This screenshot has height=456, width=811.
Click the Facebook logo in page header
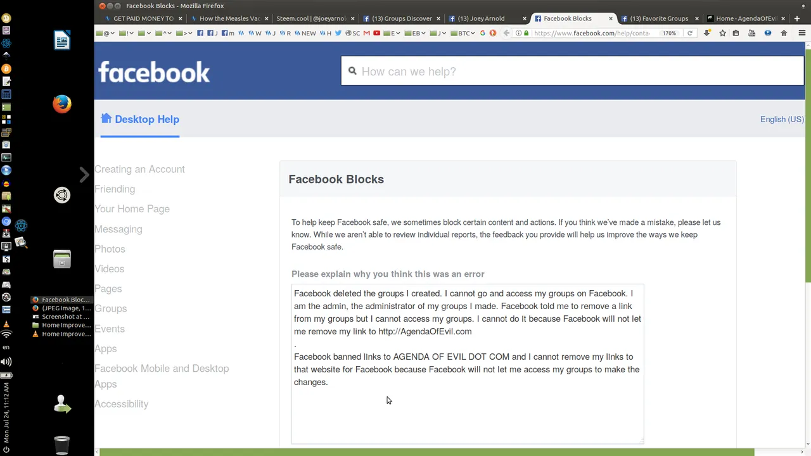point(154,72)
